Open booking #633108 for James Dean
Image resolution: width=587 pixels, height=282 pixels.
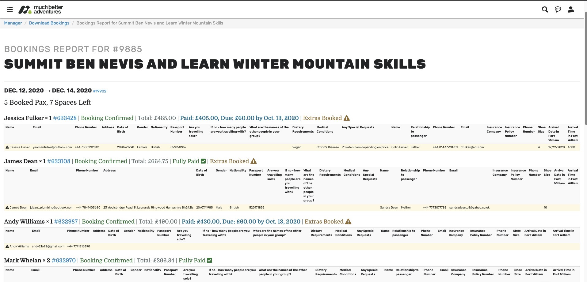pyautogui.click(x=59, y=161)
